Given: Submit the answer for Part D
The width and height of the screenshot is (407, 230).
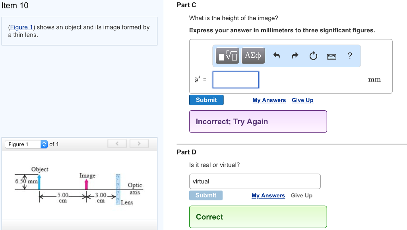Looking at the screenshot, I should [x=206, y=195].
